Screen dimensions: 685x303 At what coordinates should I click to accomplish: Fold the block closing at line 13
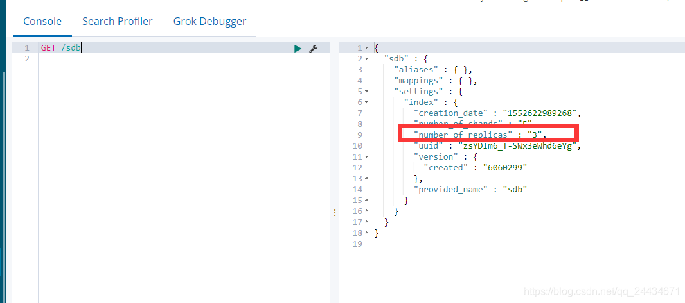click(366, 179)
